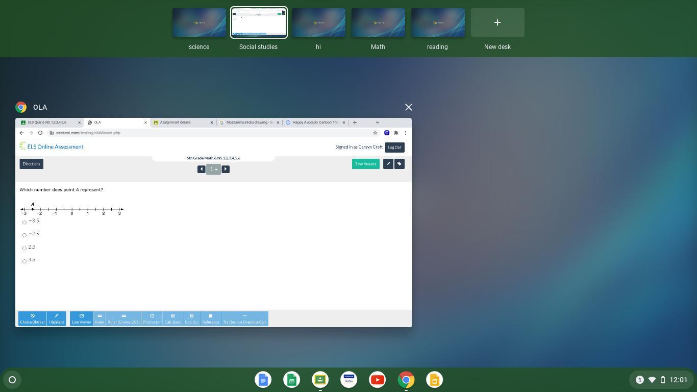This screenshot has height=392, width=697.
Task: Open Chrome extensions puzzle icon
Action: 396,133
